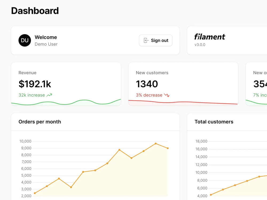
Task: Click the 32k increase text
Action: click(x=32, y=95)
